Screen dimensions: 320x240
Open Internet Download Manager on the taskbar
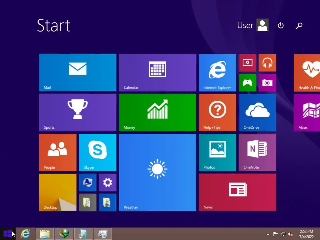tap(64, 234)
